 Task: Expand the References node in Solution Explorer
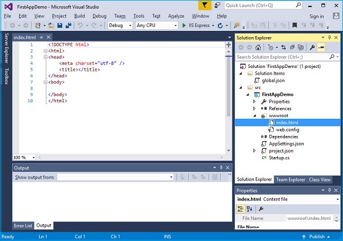pos(255,109)
